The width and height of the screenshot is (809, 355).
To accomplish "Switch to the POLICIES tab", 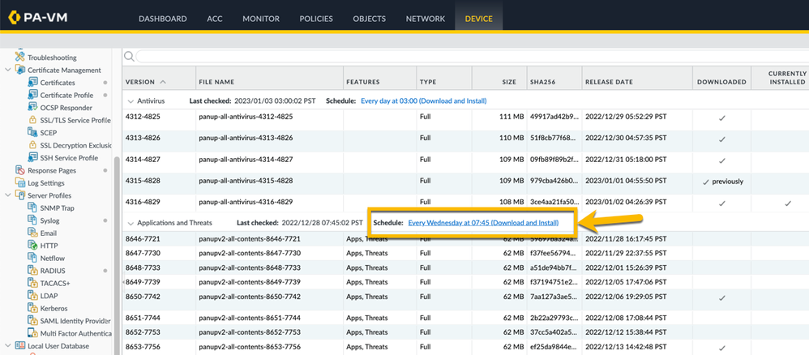I will pyautogui.click(x=316, y=19).
